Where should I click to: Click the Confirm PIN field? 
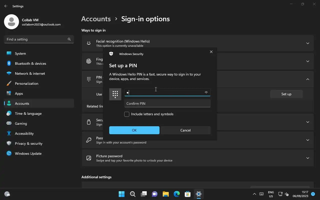point(167,103)
